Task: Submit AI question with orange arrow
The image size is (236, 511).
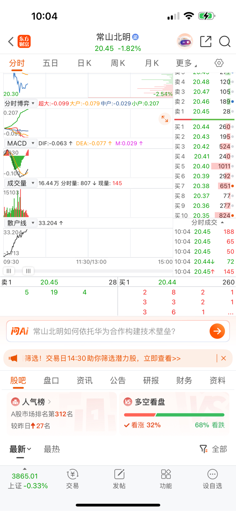Action: [217, 331]
